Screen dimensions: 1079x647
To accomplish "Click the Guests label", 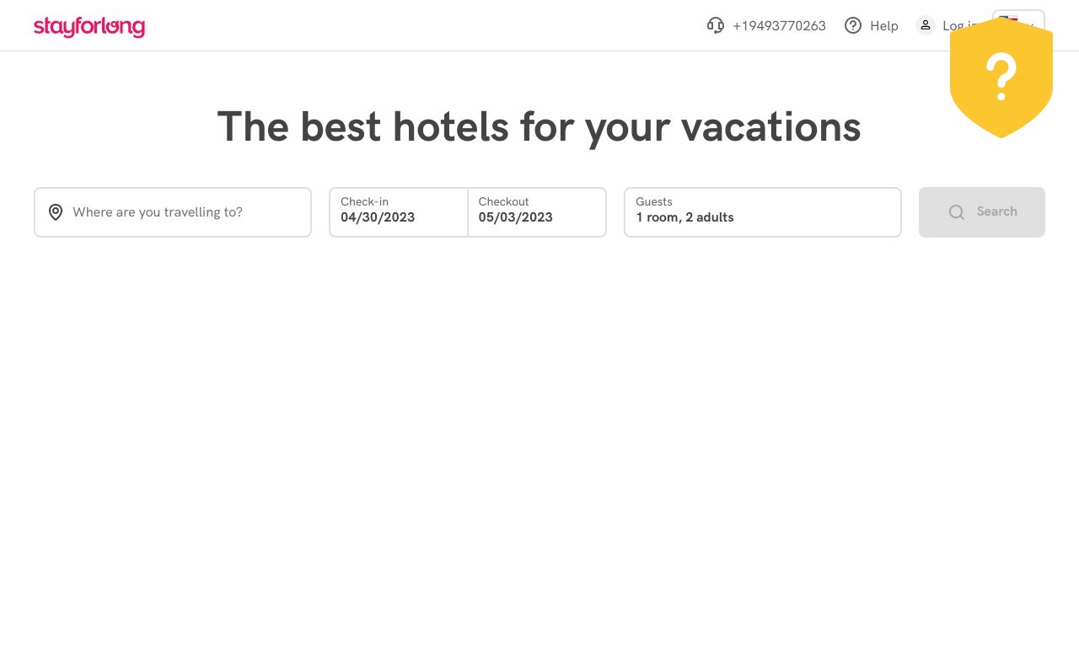I will (x=654, y=201).
